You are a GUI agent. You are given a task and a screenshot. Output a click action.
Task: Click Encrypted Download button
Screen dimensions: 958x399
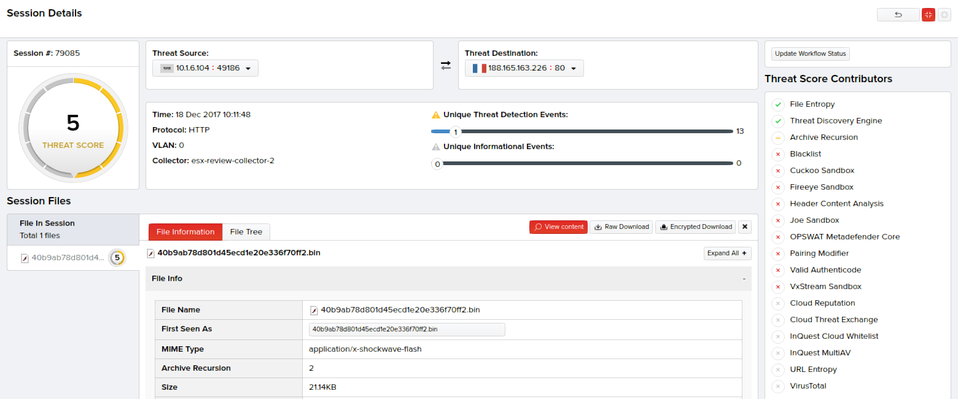point(695,227)
